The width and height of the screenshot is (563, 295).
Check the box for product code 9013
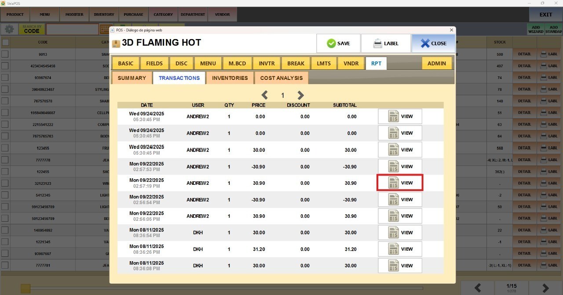point(5,54)
